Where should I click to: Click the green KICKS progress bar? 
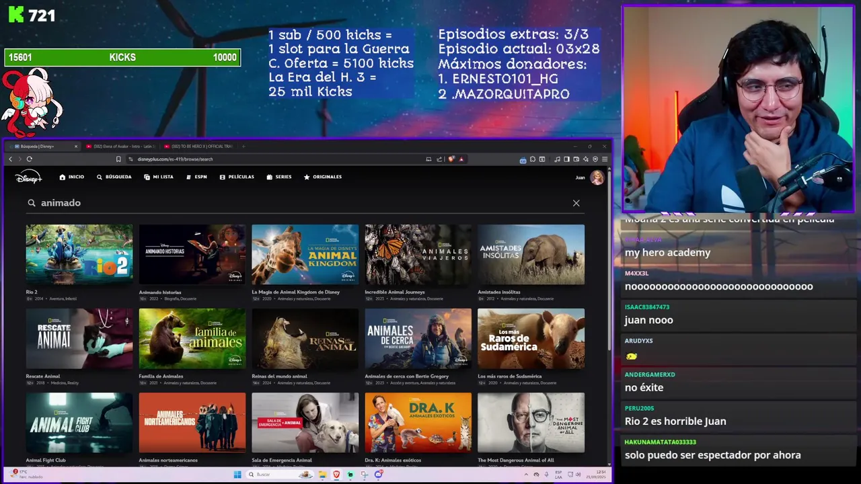(x=122, y=58)
